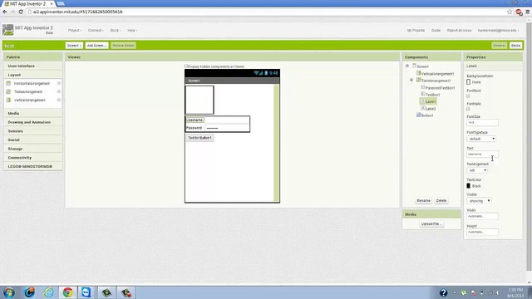
Task: Expand the Connectivity palette section
Action: pyautogui.click(x=33, y=158)
